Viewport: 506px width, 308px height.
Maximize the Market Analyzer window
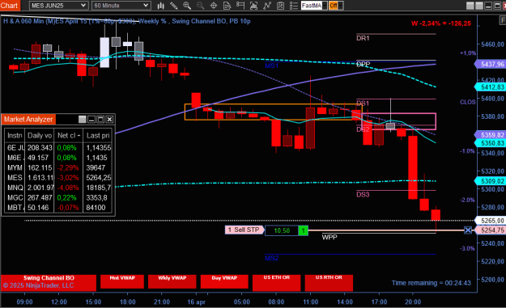100,120
